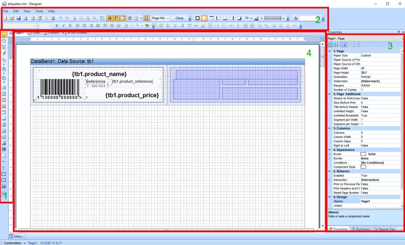Screen dimensions: 405x245
Task: Click the Page Width value field
Action: [379, 68]
